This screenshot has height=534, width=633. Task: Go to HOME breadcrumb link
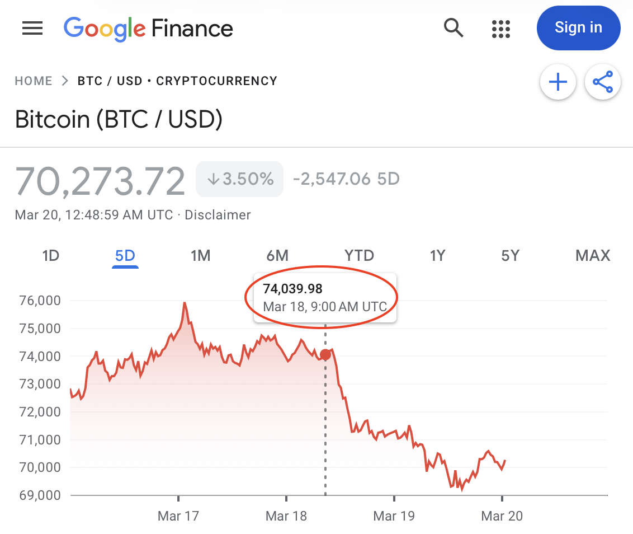[34, 81]
